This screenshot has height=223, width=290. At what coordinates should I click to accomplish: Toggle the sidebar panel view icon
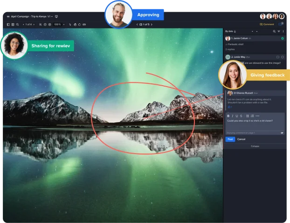point(8,24)
